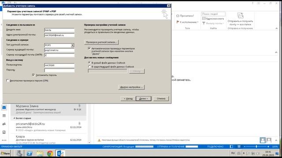Click the Follow Up flag icon

(178, 22)
